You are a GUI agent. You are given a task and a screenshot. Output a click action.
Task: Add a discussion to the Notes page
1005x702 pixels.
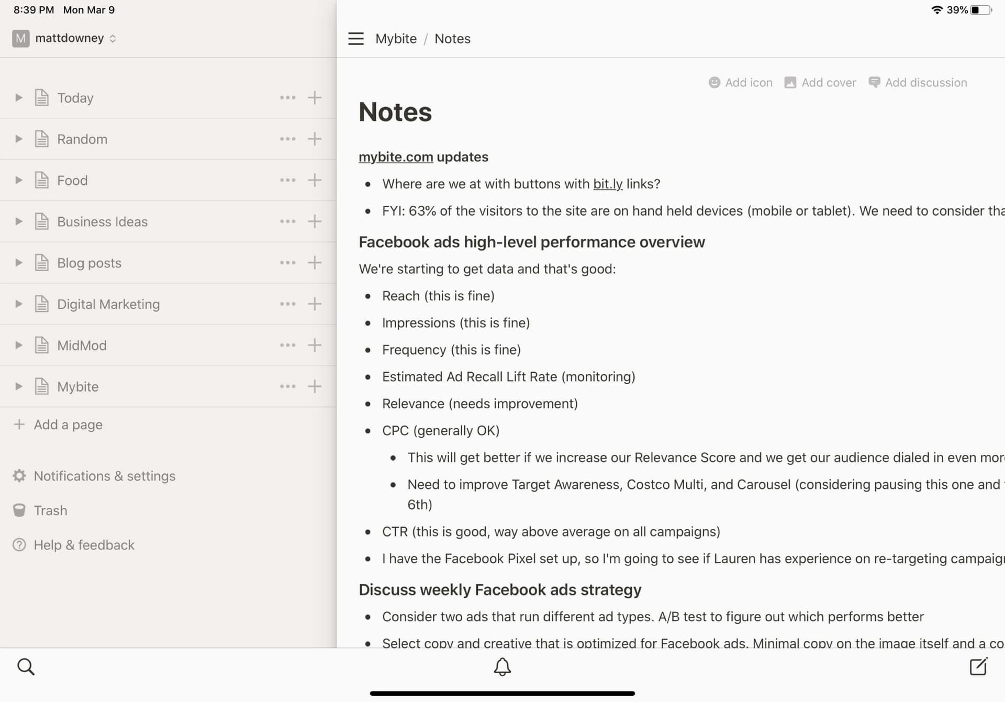(x=919, y=82)
